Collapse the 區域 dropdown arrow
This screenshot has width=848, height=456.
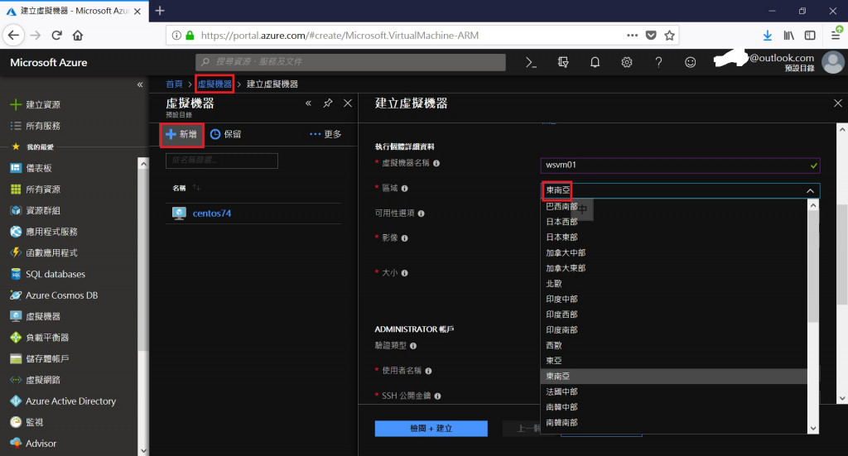[810, 190]
